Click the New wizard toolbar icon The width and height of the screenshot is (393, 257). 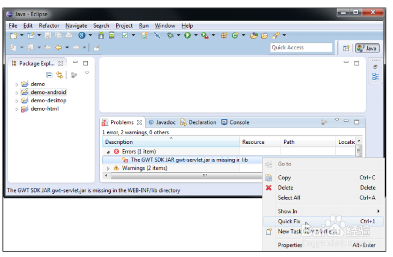13,36
